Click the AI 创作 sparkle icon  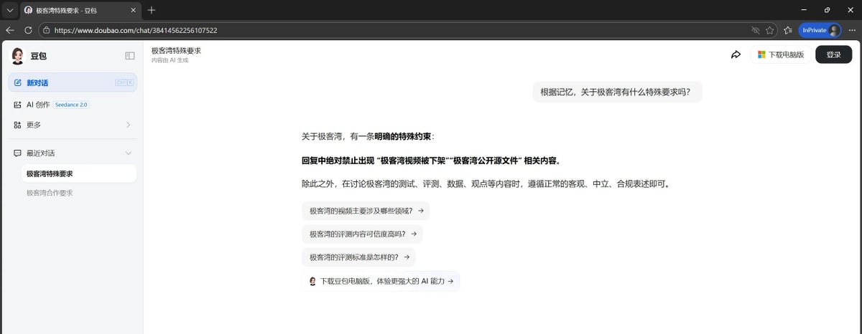pos(17,105)
